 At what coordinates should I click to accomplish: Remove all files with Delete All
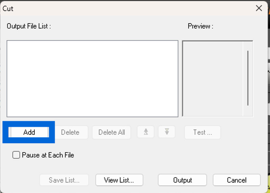[112, 132]
